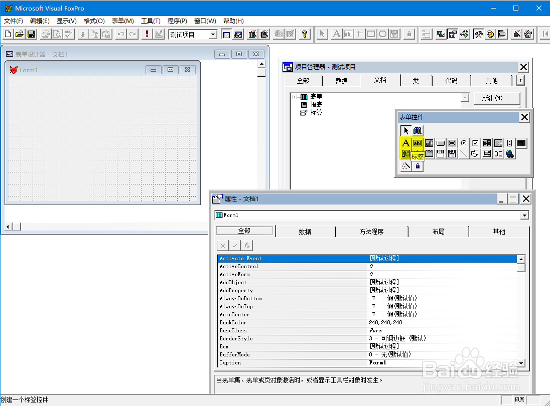Viewport: 550px width, 406px height.
Task: Open Help with the question mark icon
Action: click(305, 34)
